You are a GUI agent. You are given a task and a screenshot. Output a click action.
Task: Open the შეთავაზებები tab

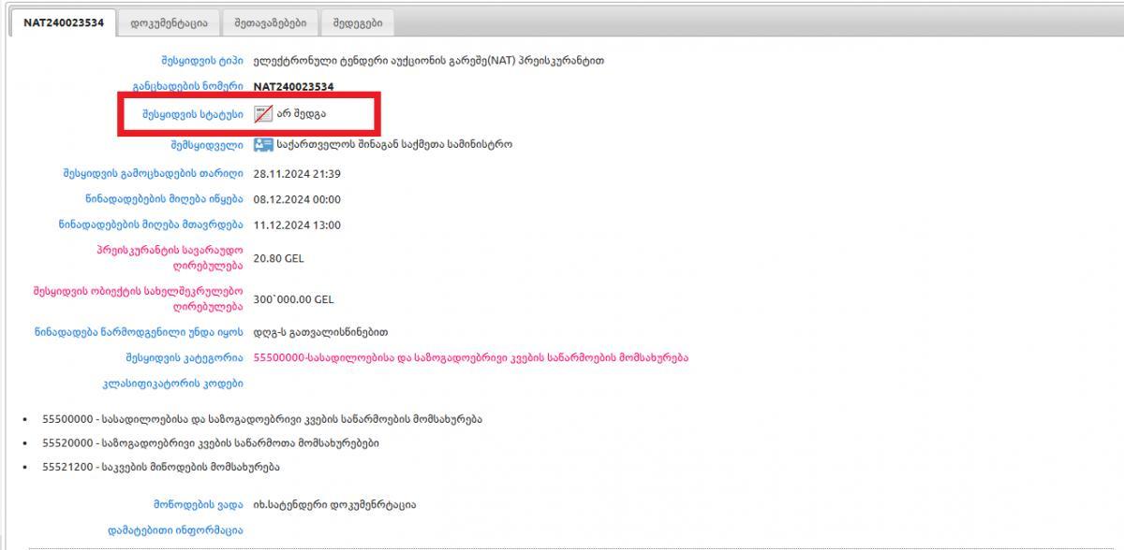click(x=270, y=23)
